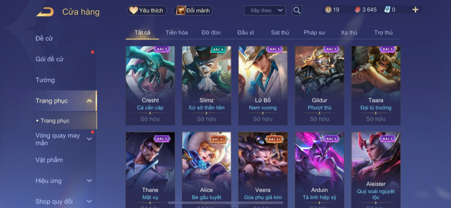Open Gói đề cử in sidebar
The width and height of the screenshot is (451, 208).
(x=50, y=59)
